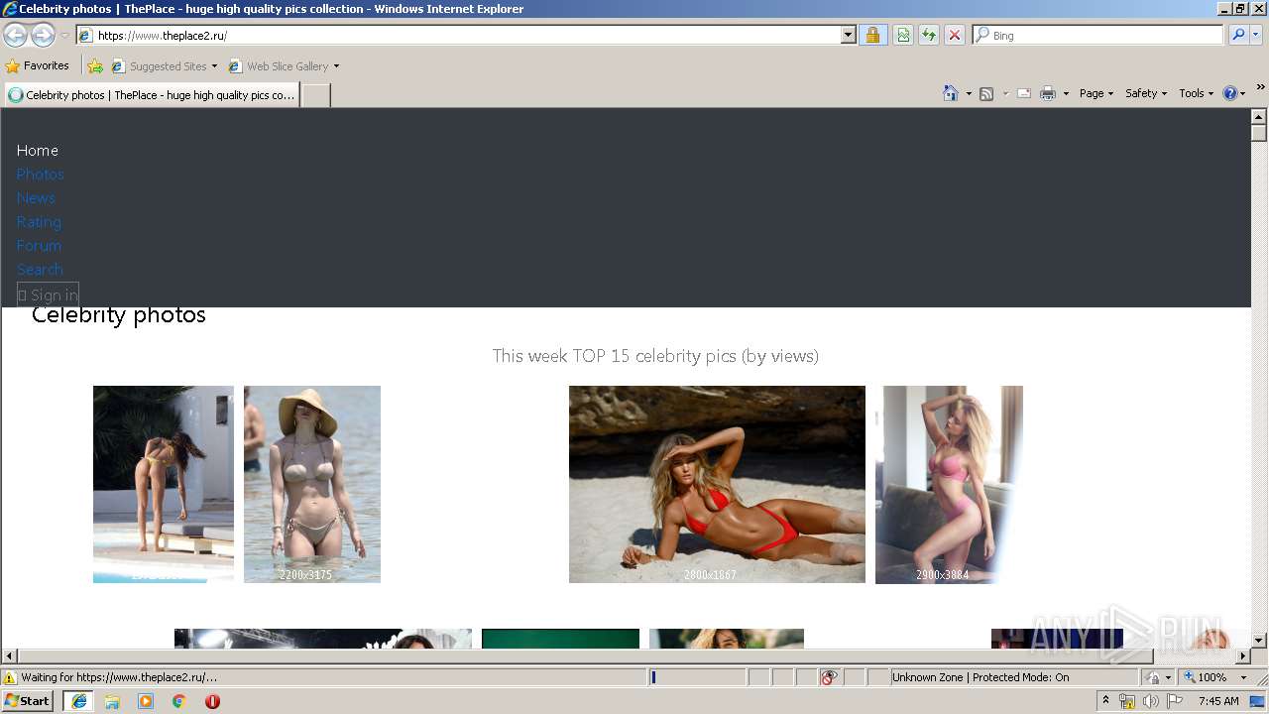
Task: Refresh the page with the green arrows icon
Action: click(x=929, y=35)
